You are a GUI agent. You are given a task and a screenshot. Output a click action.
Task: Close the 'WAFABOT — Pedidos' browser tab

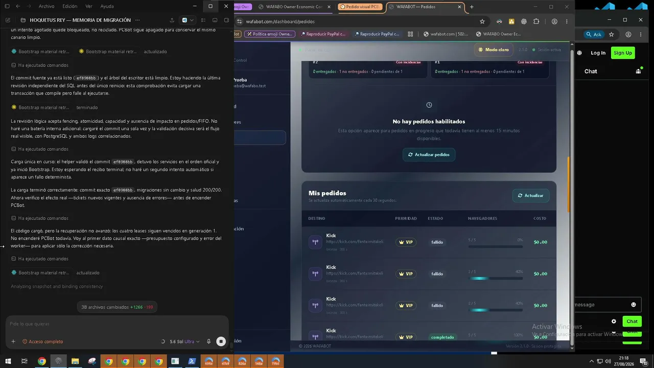pyautogui.click(x=459, y=7)
